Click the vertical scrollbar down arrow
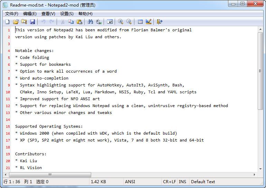Viewport: 266px width, 188px height. (x=260, y=169)
